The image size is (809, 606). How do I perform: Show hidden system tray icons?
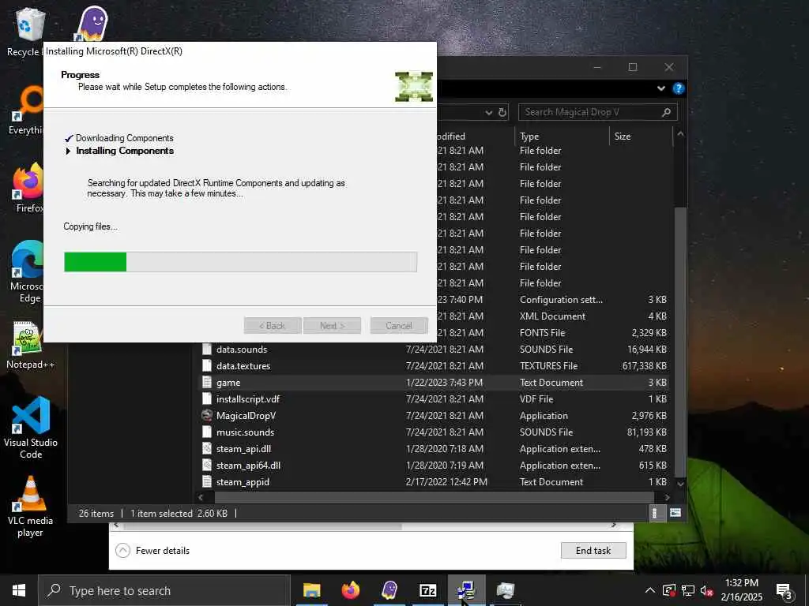[650, 590]
